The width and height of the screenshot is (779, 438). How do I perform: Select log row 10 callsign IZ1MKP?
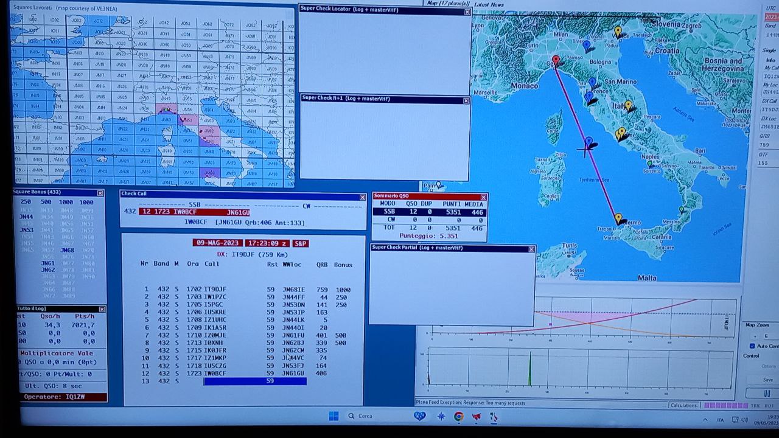pos(215,358)
